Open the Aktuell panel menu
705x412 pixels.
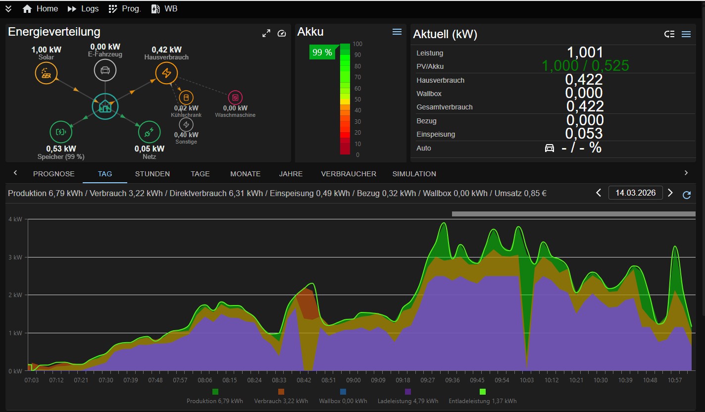click(686, 34)
